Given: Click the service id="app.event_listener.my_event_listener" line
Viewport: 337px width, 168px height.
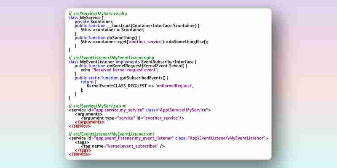Looking at the screenshot, I should click(168, 138).
